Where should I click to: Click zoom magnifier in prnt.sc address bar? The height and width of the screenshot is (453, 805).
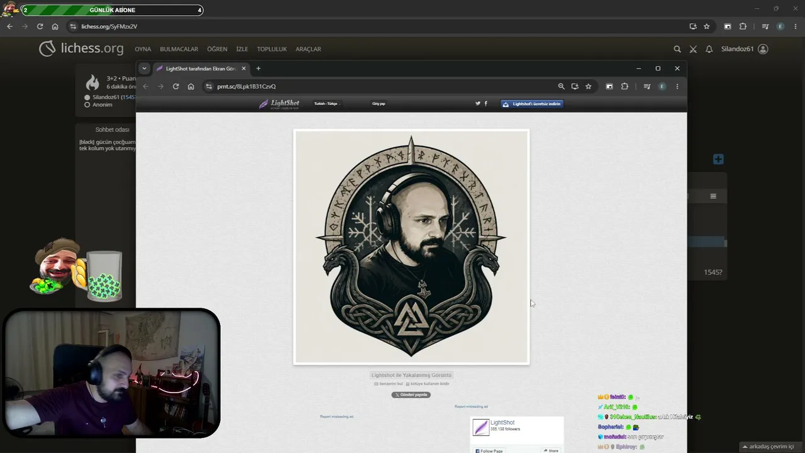561,86
